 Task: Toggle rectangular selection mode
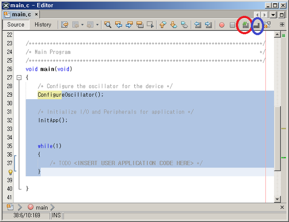coord(150,25)
